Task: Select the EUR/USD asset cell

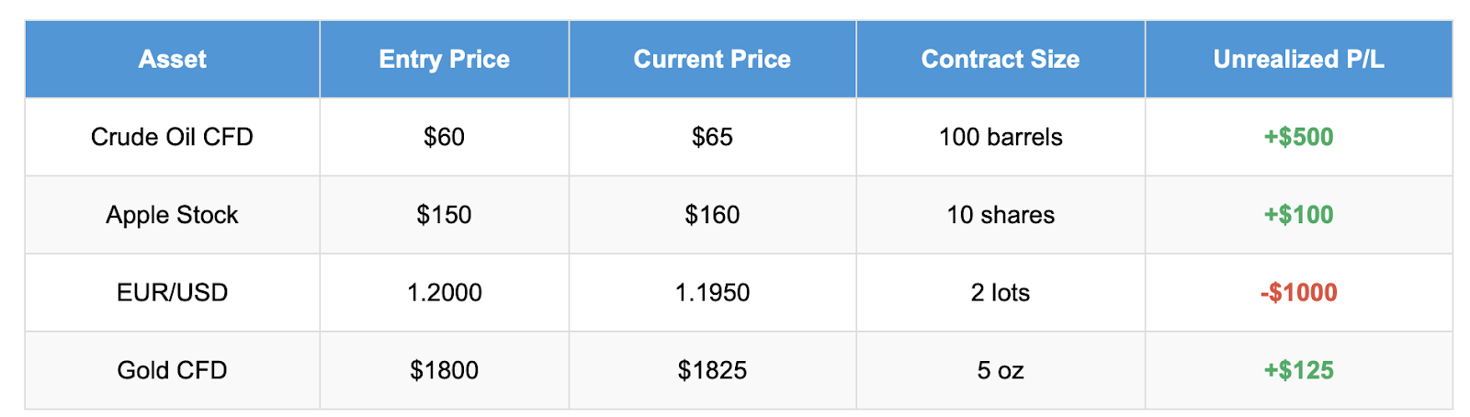Action: [172, 293]
